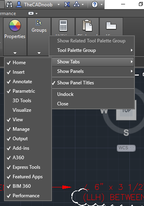
Task: Expand the Properties panel dropdown arrow
Action: 15,53
